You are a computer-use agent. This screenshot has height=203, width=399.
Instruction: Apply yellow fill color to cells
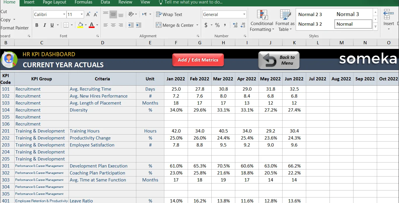tap(81, 25)
